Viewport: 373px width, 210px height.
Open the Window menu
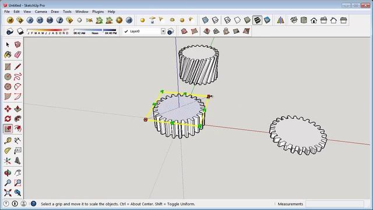[x=82, y=12]
